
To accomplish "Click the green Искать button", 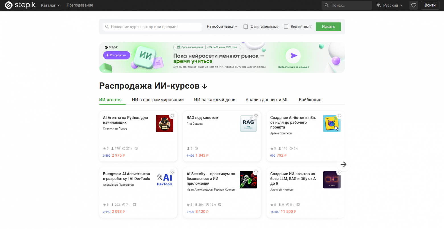I will click(328, 26).
